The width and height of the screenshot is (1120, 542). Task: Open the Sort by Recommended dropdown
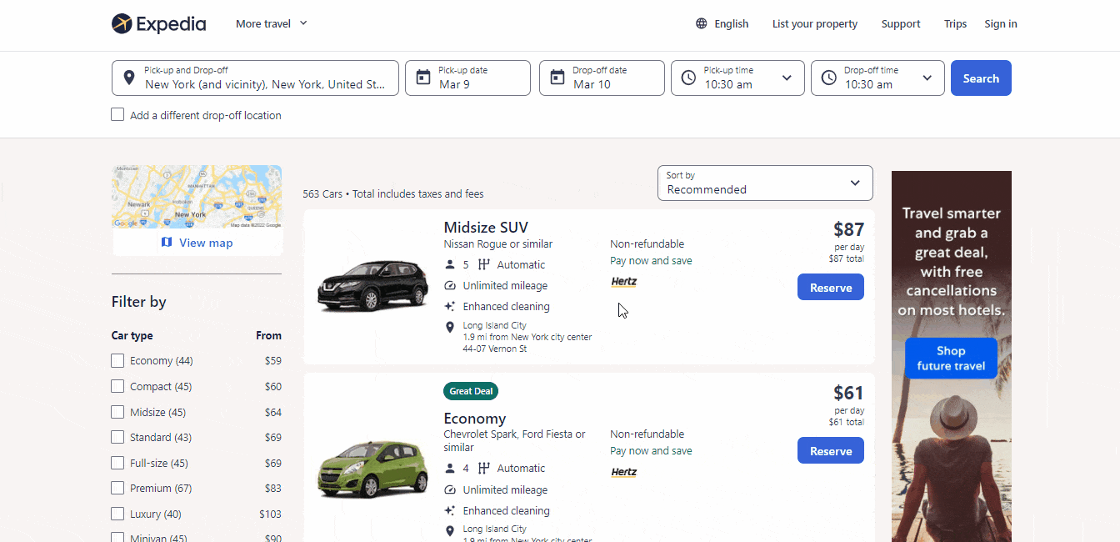pyautogui.click(x=765, y=183)
